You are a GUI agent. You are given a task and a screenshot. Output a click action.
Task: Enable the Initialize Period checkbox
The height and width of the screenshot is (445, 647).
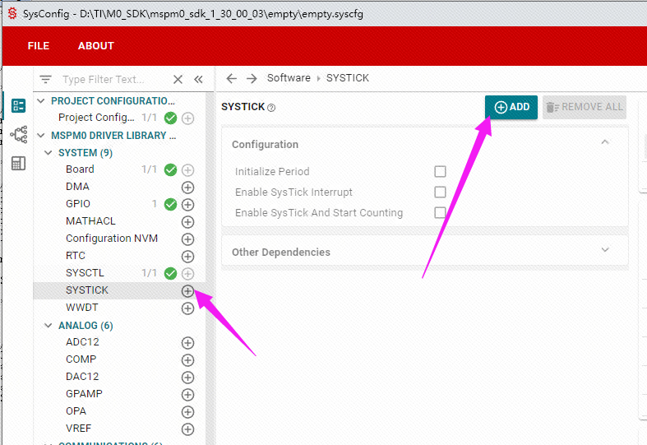tap(441, 171)
